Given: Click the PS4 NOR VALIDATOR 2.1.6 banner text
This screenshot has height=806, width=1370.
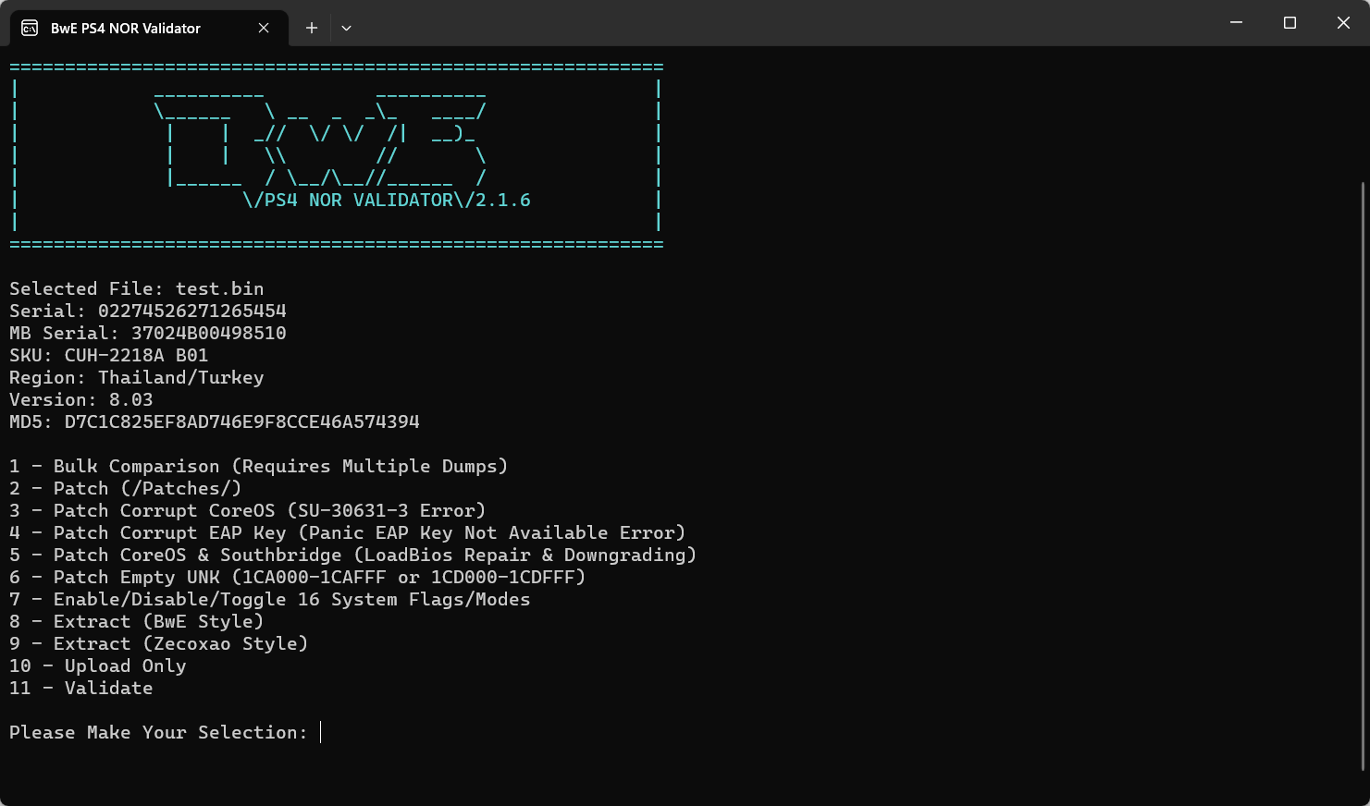Looking at the screenshot, I should 387,201.
